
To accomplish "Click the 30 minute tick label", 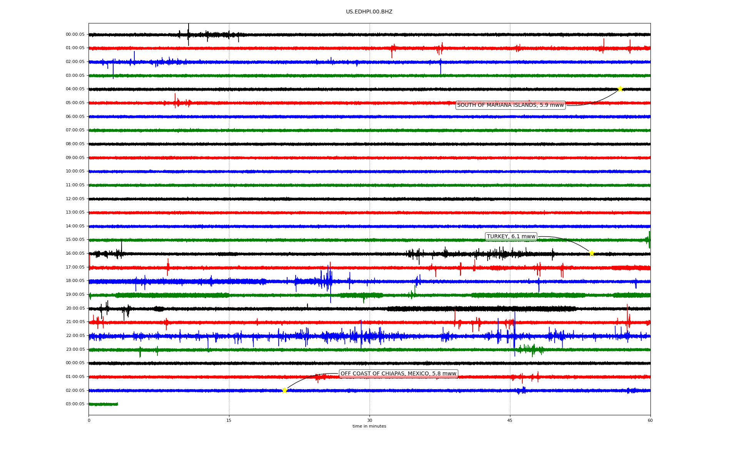I will (369, 421).
